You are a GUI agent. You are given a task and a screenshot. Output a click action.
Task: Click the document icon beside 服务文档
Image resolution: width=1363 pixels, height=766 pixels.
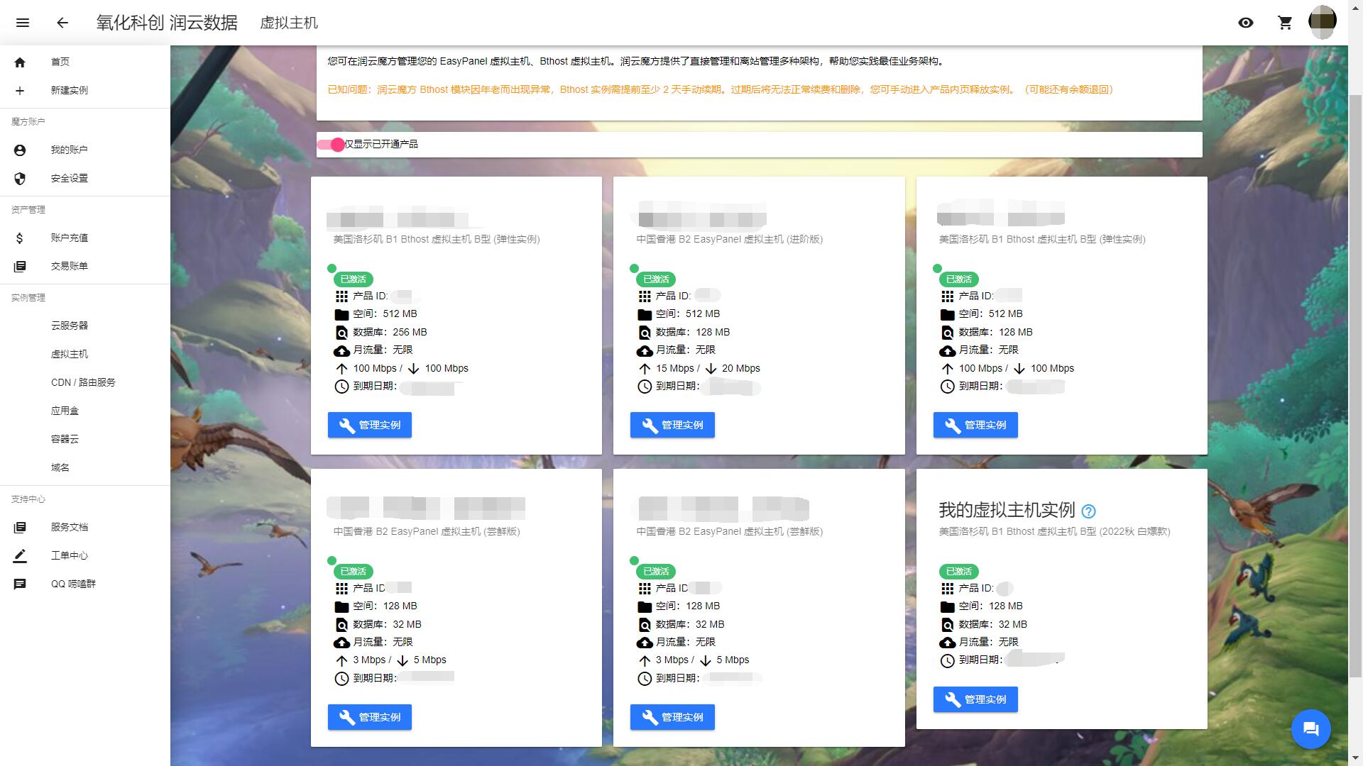click(x=20, y=528)
